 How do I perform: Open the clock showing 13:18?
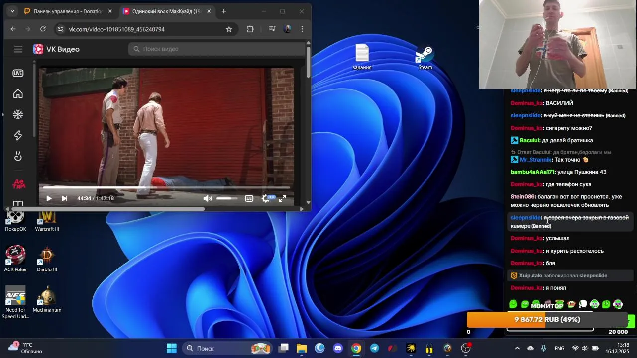tap(617, 348)
